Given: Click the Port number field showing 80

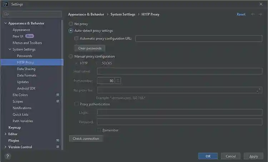Looking at the screenshot, I should pyautogui.click(x=106, y=81).
